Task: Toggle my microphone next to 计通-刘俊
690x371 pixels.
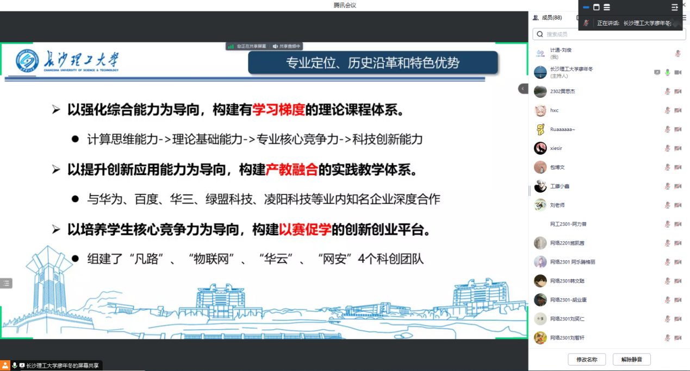Action: tap(677, 53)
